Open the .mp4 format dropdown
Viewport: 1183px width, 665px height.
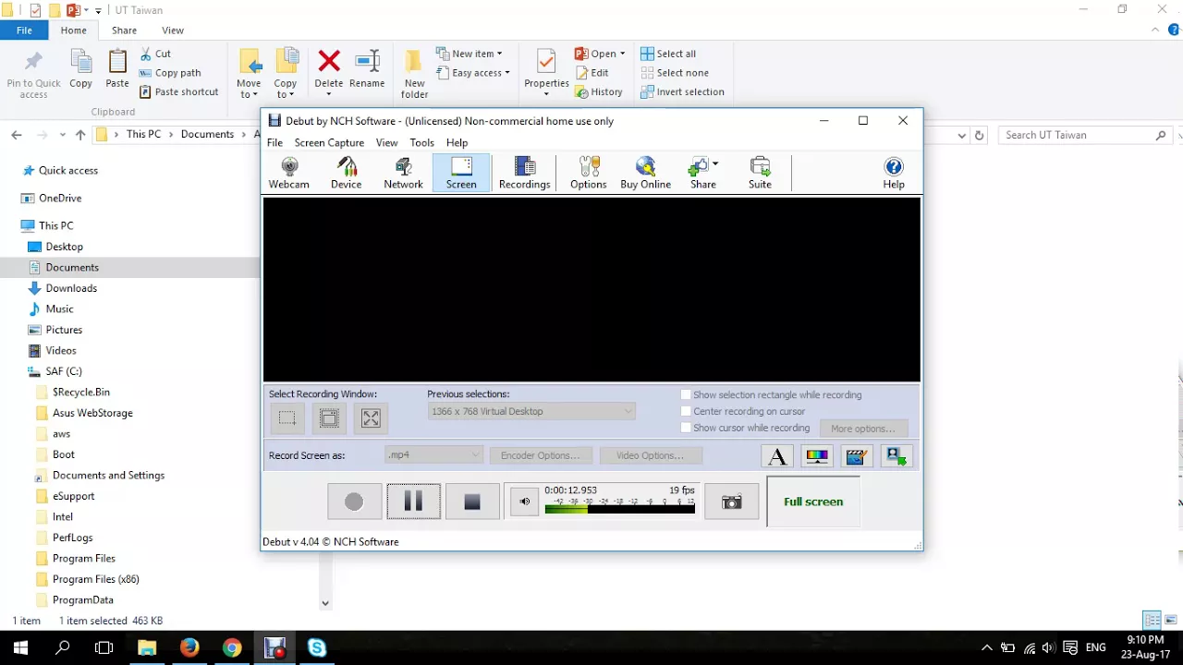click(433, 455)
